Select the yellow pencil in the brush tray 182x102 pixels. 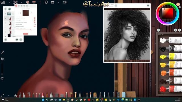click(47, 95)
